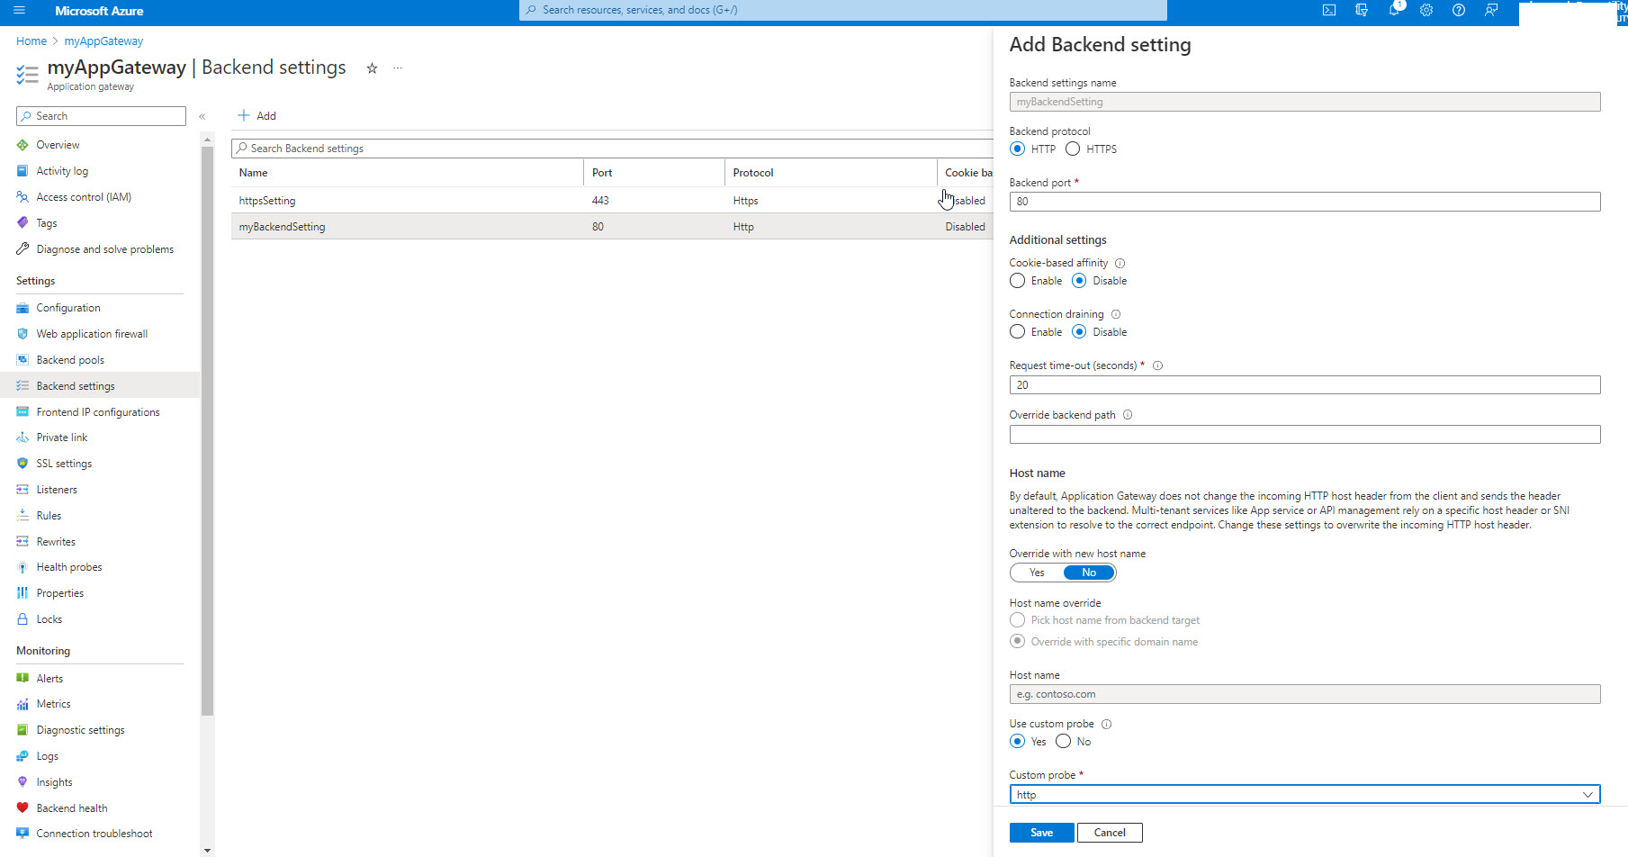
Task: Show info icon beside Request time-out
Action: (1158, 365)
